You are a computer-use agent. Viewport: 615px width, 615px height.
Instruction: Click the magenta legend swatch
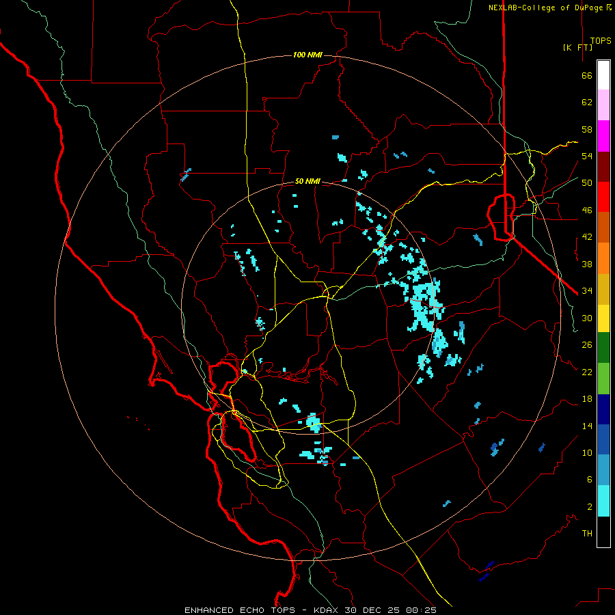point(603,136)
